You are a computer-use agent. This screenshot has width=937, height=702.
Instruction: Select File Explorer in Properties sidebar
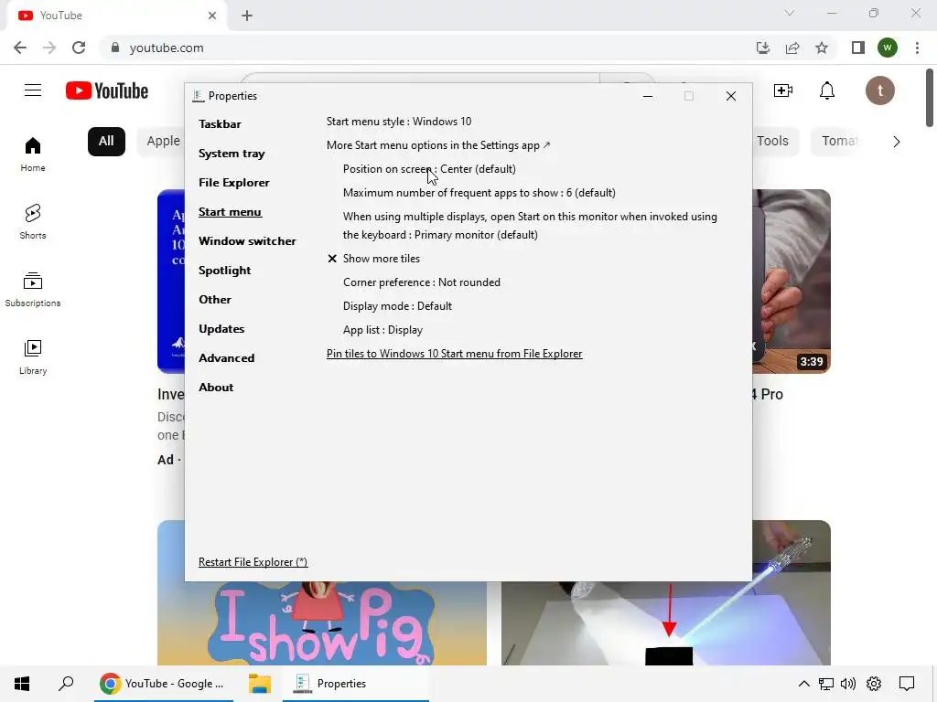[233, 183]
